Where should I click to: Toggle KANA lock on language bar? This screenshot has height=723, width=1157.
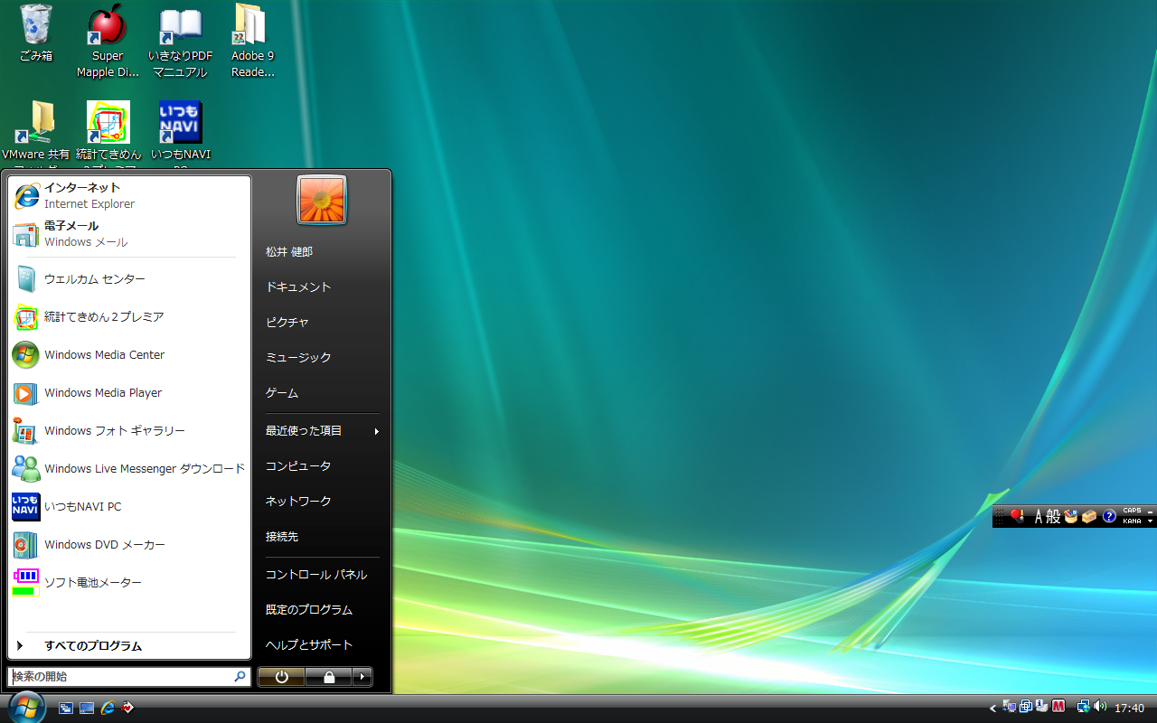(x=1132, y=521)
